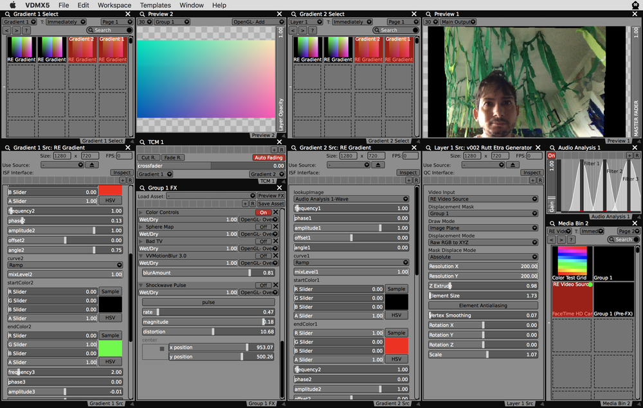Select Color Test Grid thumbnail in Media Bin 2

click(572, 263)
